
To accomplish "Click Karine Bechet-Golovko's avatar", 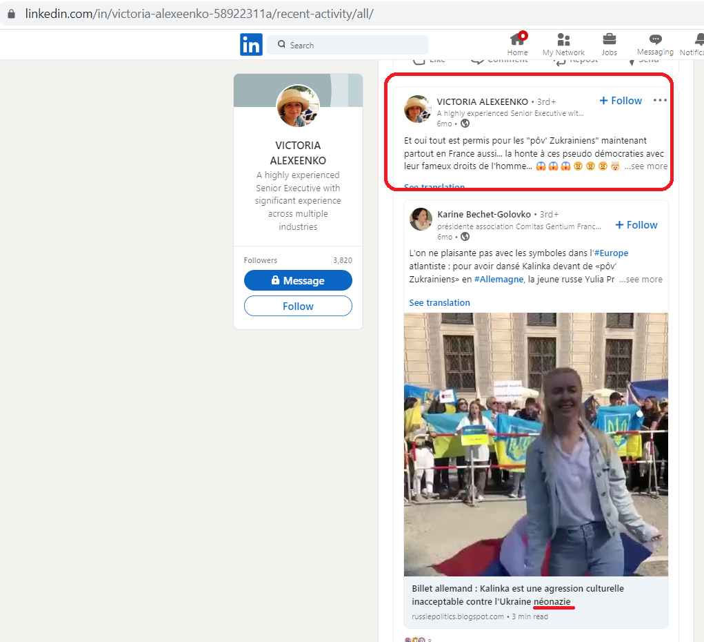I will click(x=421, y=219).
